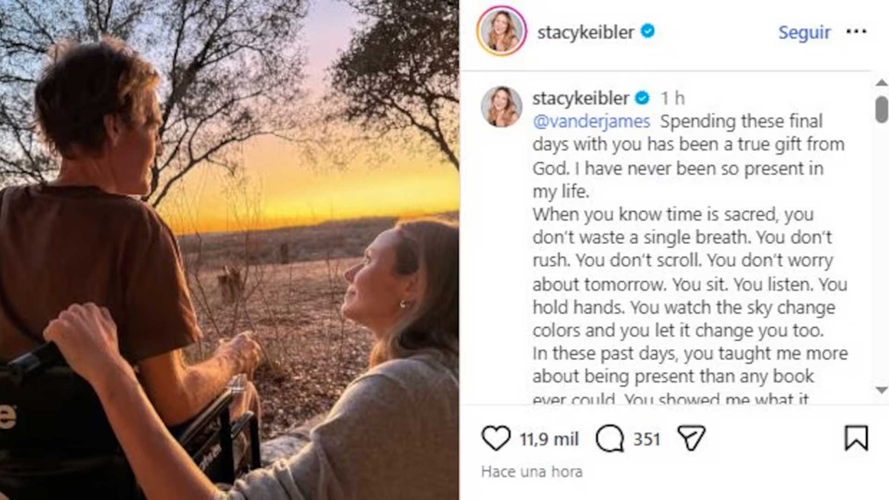Save post with bookmark icon

click(x=856, y=438)
